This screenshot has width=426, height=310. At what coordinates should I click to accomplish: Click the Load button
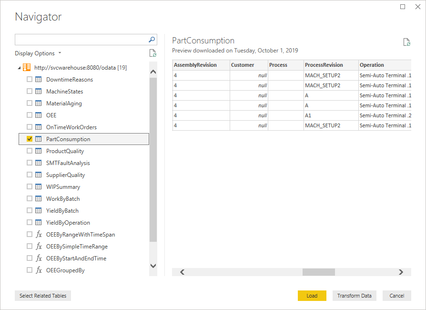[312, 296]
